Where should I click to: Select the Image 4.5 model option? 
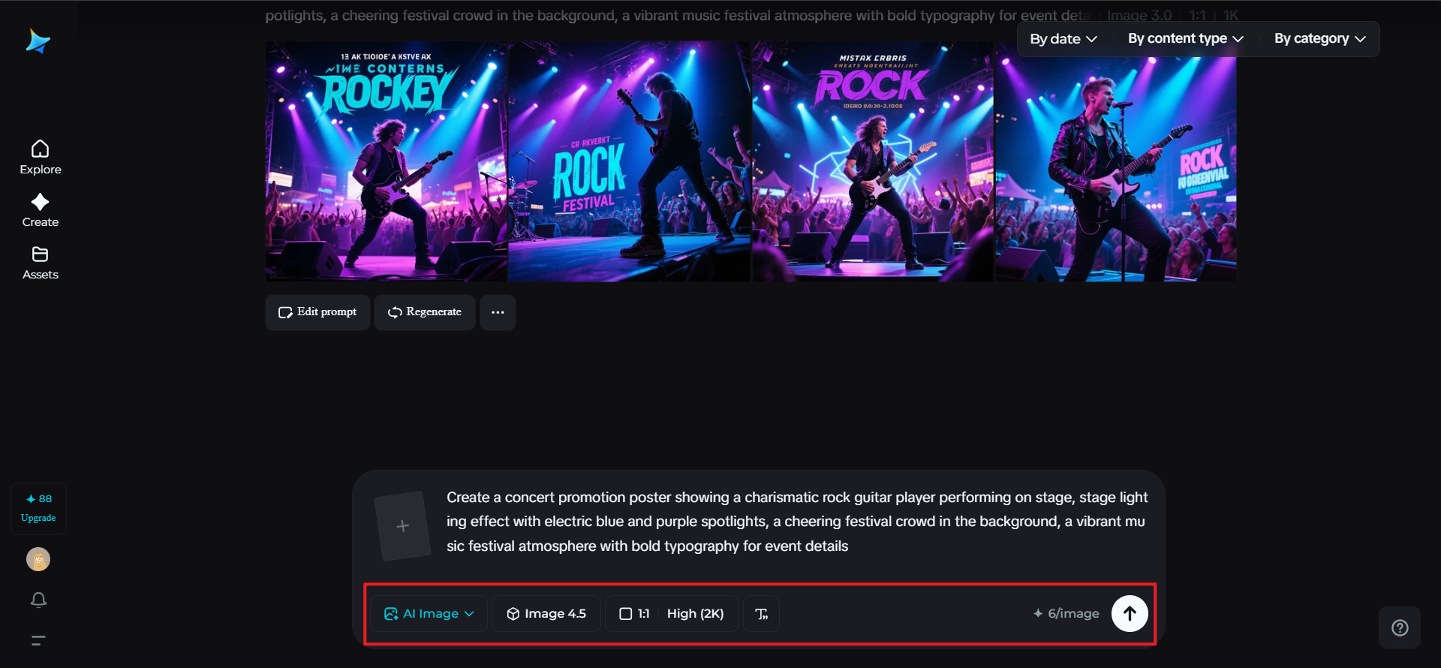[546, 614]
